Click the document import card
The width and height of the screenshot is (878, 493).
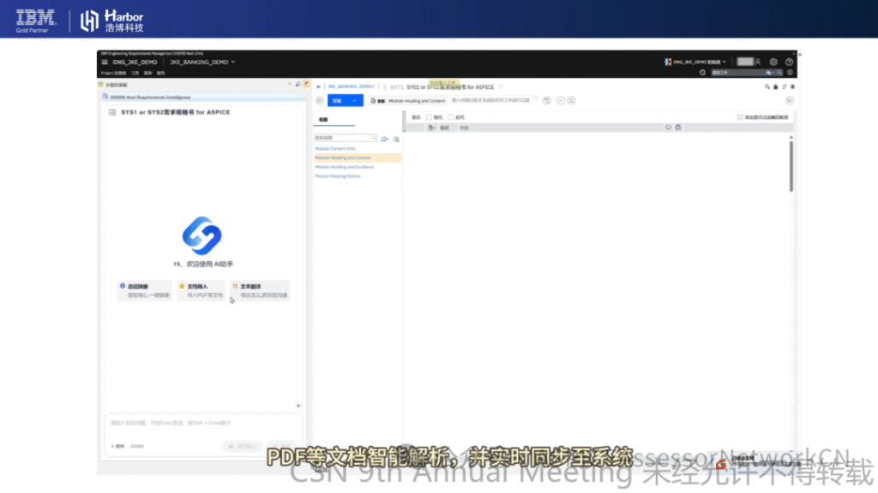[x=201, y=291]
